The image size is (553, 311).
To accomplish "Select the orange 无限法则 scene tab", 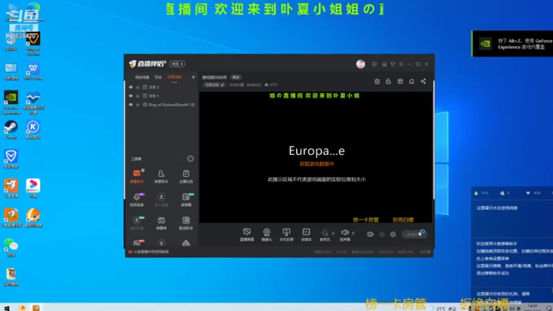I will click(174, 77).
